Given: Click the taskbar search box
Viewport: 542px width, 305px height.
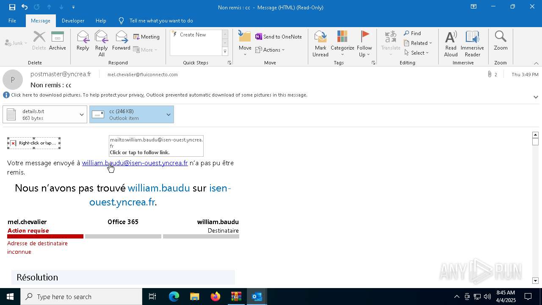Looking at the screenshot, I should point(81,297).
